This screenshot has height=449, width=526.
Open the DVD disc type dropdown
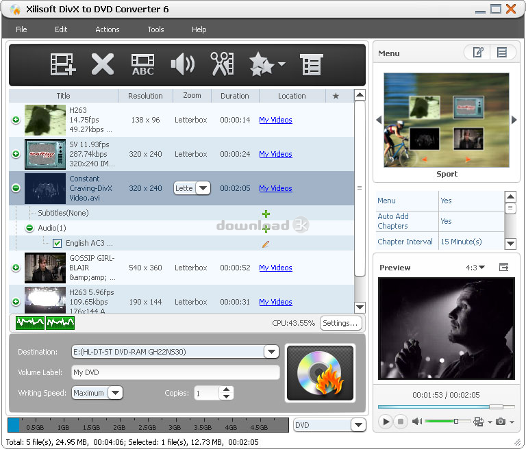pyautogui.click(x=358, y=425)
